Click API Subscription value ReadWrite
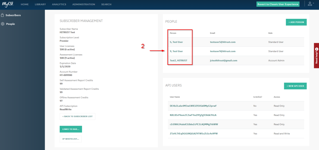The height and width of the screenshot is (150, 319). coord(65,109)
